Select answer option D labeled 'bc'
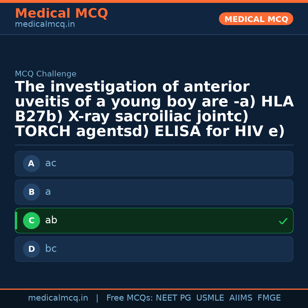Viewport: 308px width, 308px height. (x=154, y=249)
